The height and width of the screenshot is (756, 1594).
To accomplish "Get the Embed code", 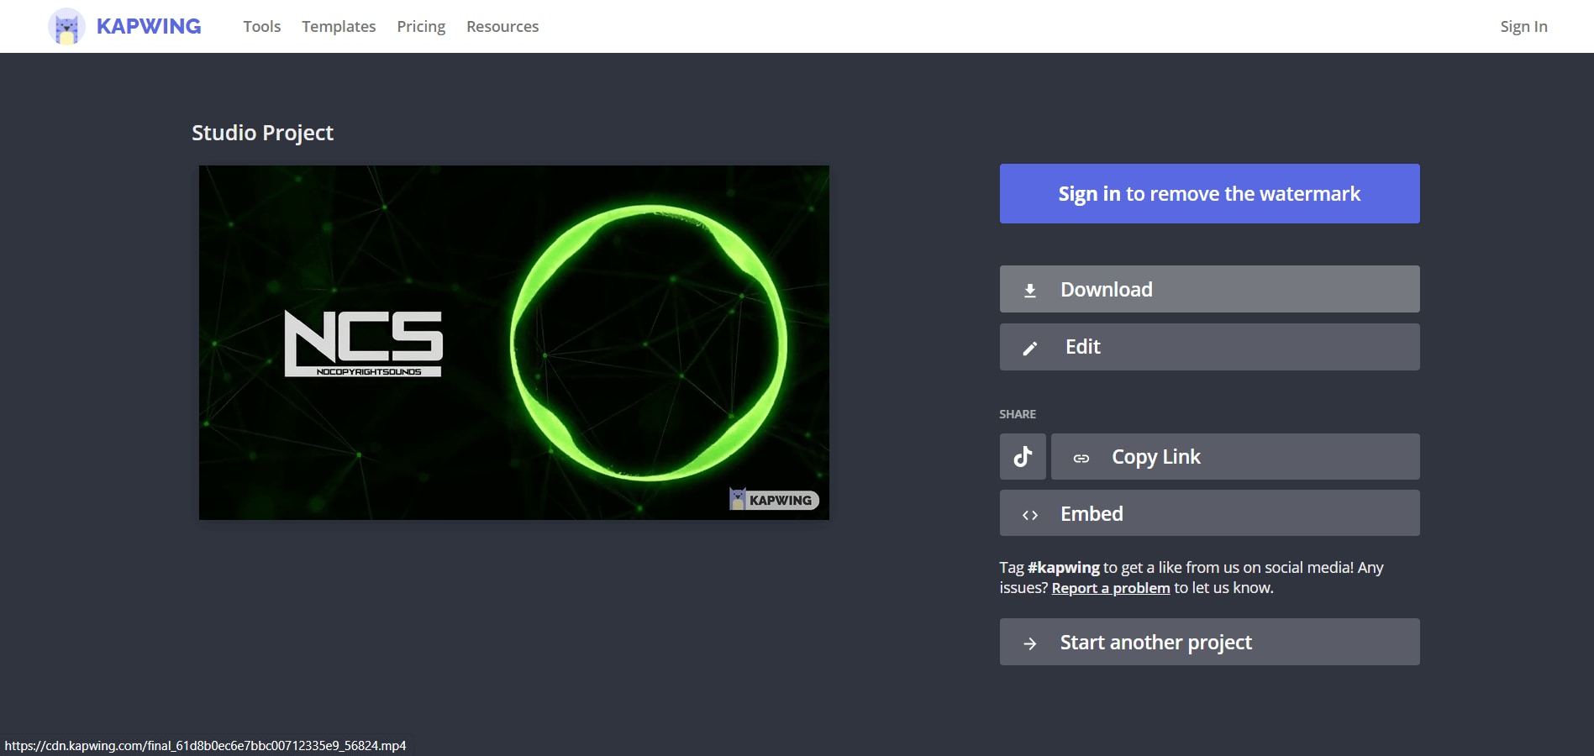I will tap(1209, 513).
